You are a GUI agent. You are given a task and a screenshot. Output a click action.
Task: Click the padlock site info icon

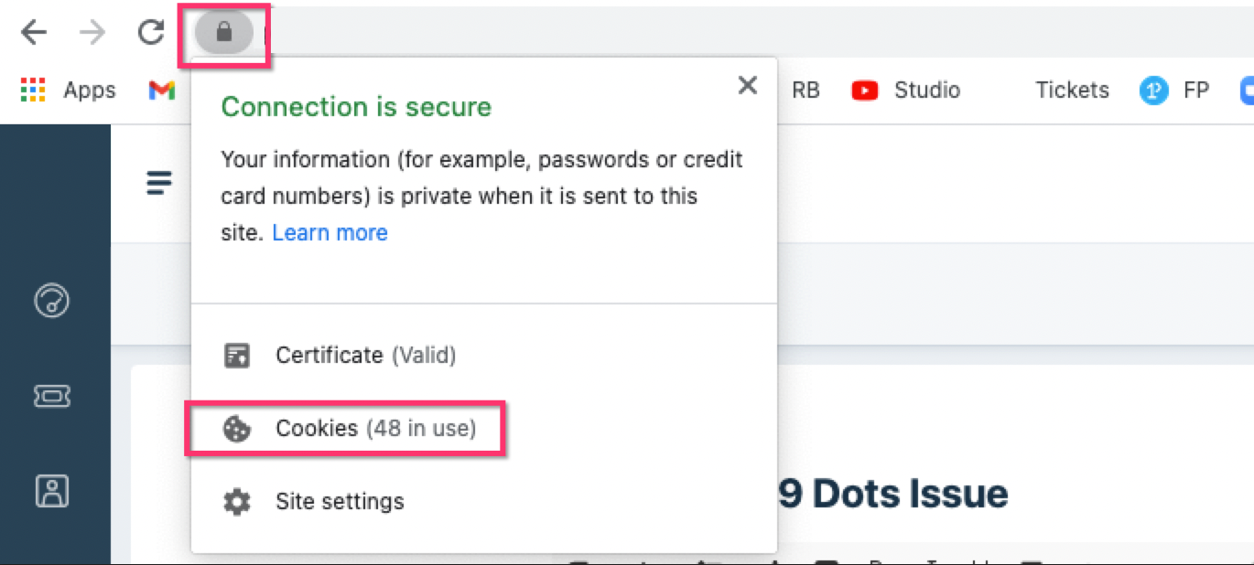pyautogui.click(x=223, y=33)
